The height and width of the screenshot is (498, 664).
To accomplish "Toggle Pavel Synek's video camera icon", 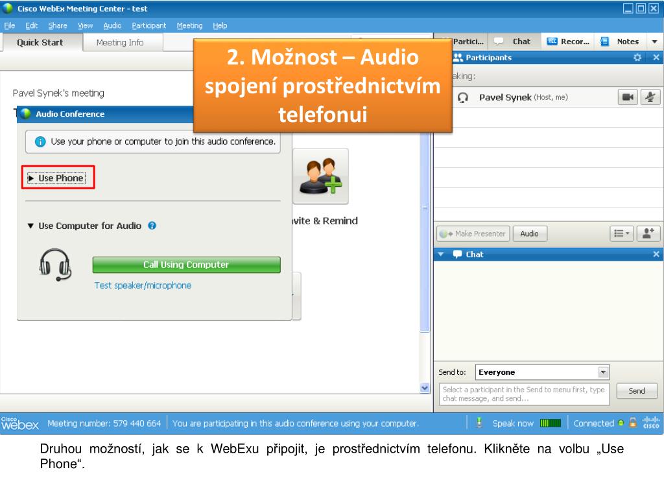I will click(x=628, y=97).
